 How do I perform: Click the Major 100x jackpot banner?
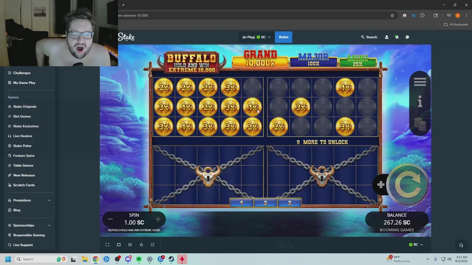[313, 60]
